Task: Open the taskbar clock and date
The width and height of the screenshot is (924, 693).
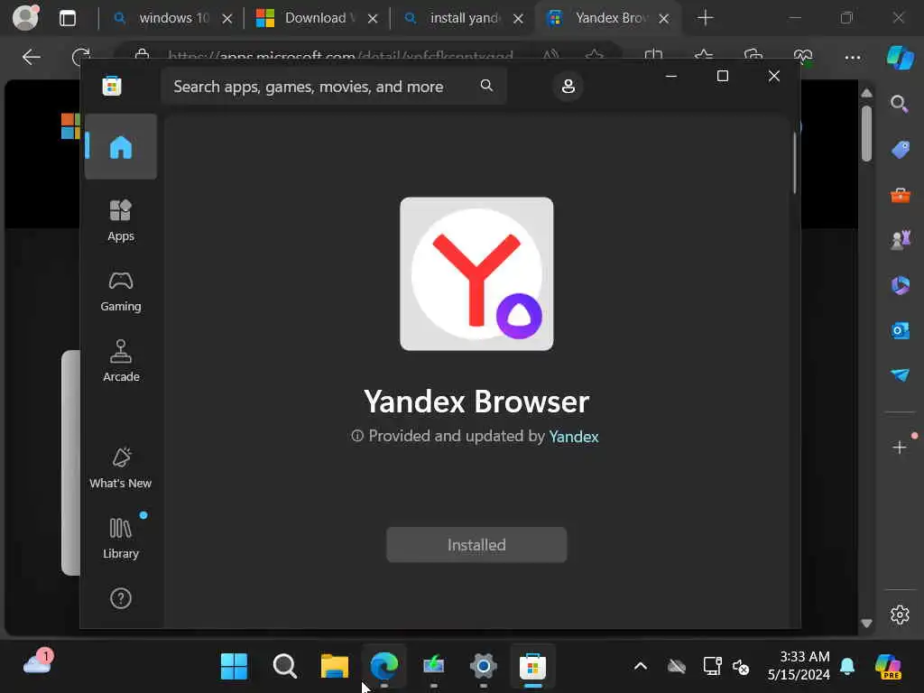Action: (x=799, y=665)
